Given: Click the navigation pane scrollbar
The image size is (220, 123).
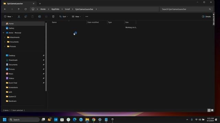Looking at the screenshot, I should (x=46, y=57).
